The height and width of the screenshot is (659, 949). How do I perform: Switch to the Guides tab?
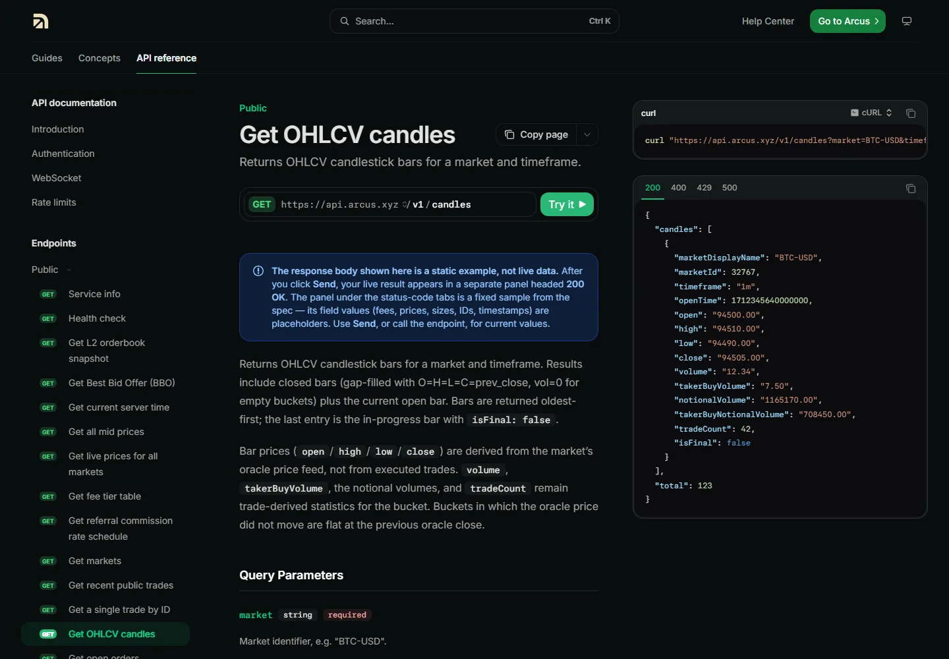47,58
